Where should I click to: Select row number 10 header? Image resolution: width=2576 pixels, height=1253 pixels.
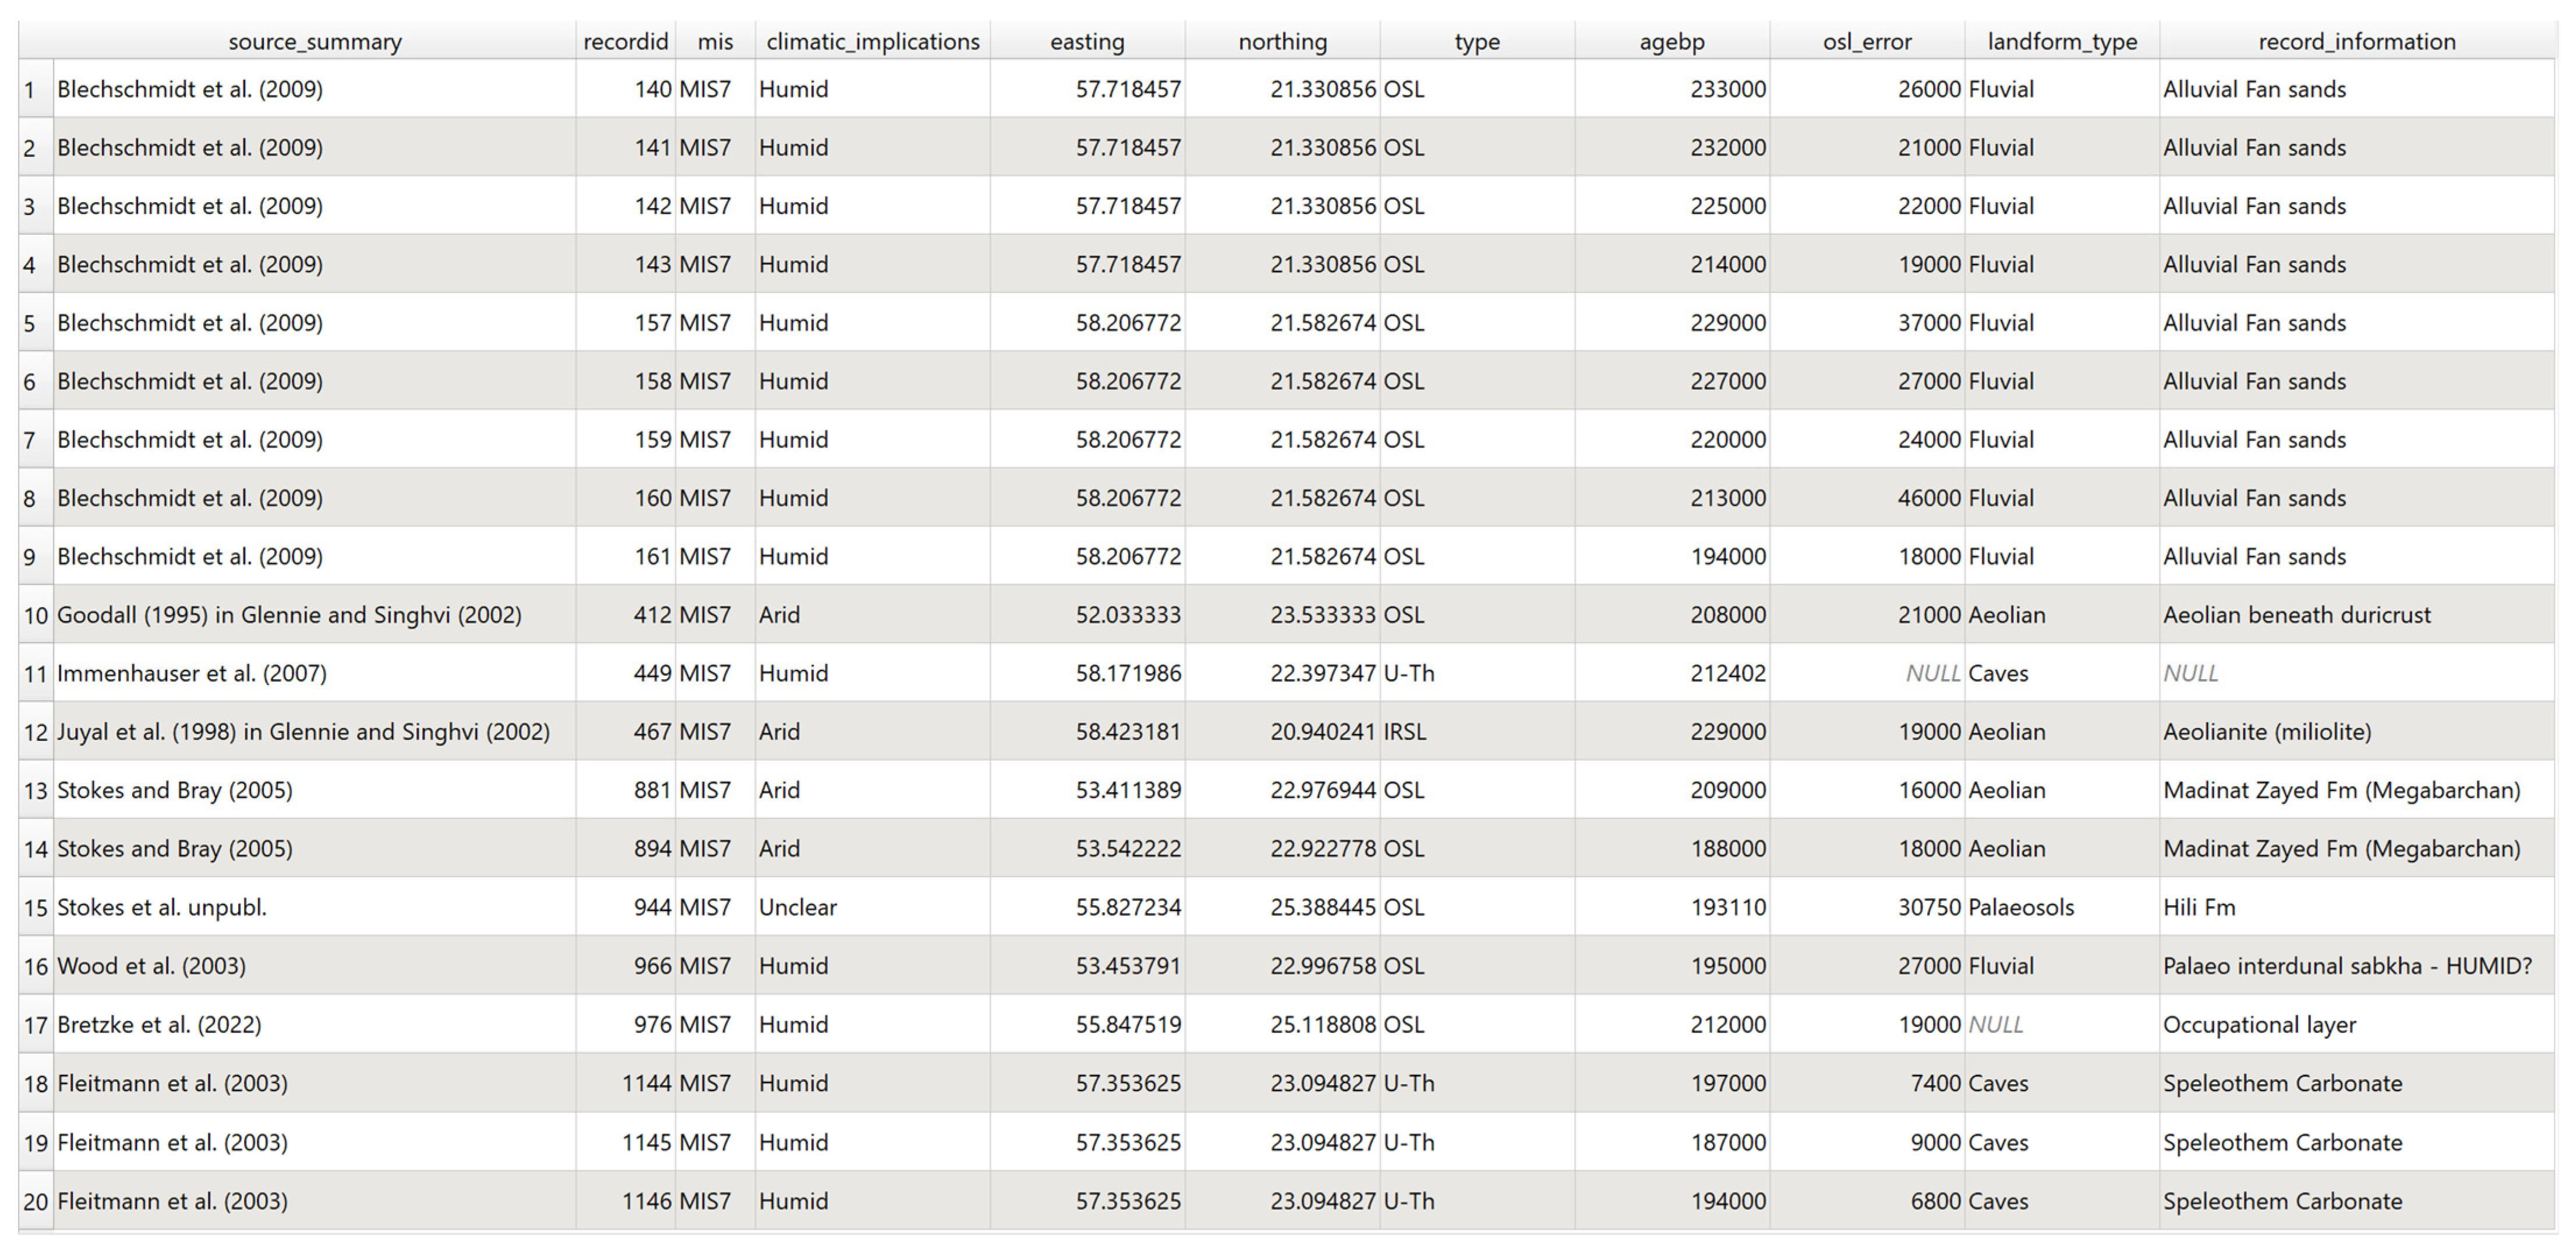click(x=35, y=615)
